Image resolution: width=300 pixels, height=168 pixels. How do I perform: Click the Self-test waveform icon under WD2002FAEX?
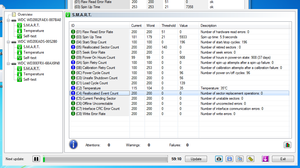click(x=20, y=36)
